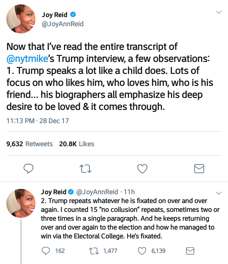Retweet the reply tweet showing 1,477 retweets

coord(94,251)
